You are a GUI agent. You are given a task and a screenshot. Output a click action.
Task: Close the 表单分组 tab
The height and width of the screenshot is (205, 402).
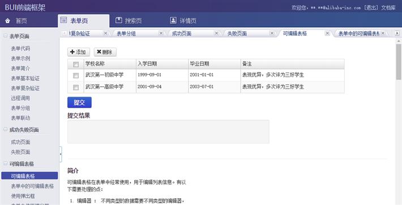(161, 33)
